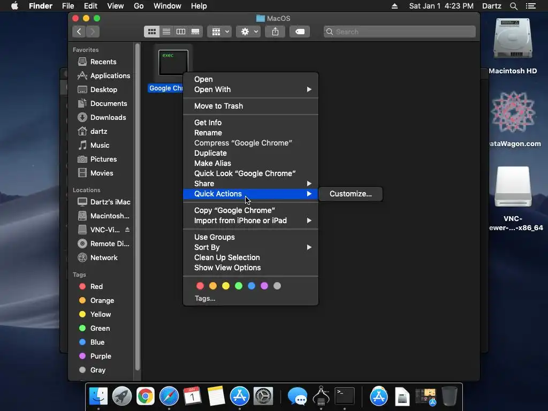Filter by Green tag in sidebar

pos(94,328)
